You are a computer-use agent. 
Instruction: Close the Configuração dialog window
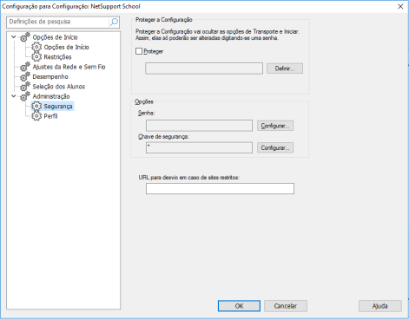[400, 6]
